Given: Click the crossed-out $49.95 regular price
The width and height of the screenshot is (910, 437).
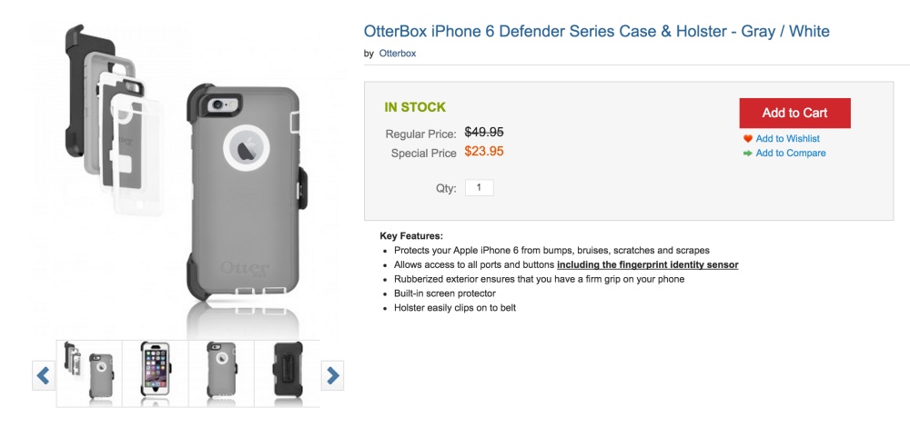Looking at the screenshot, I should (x=484, y=132).
